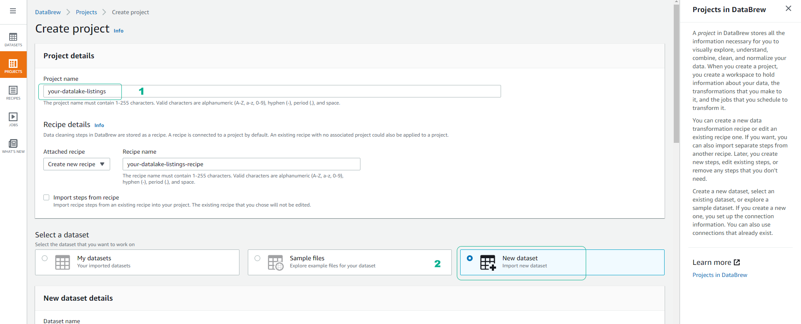Click the New dataset table-plus icon
The height and width of the screenshot is (324, 801).
pyautogui.click(x=488, y=262)
